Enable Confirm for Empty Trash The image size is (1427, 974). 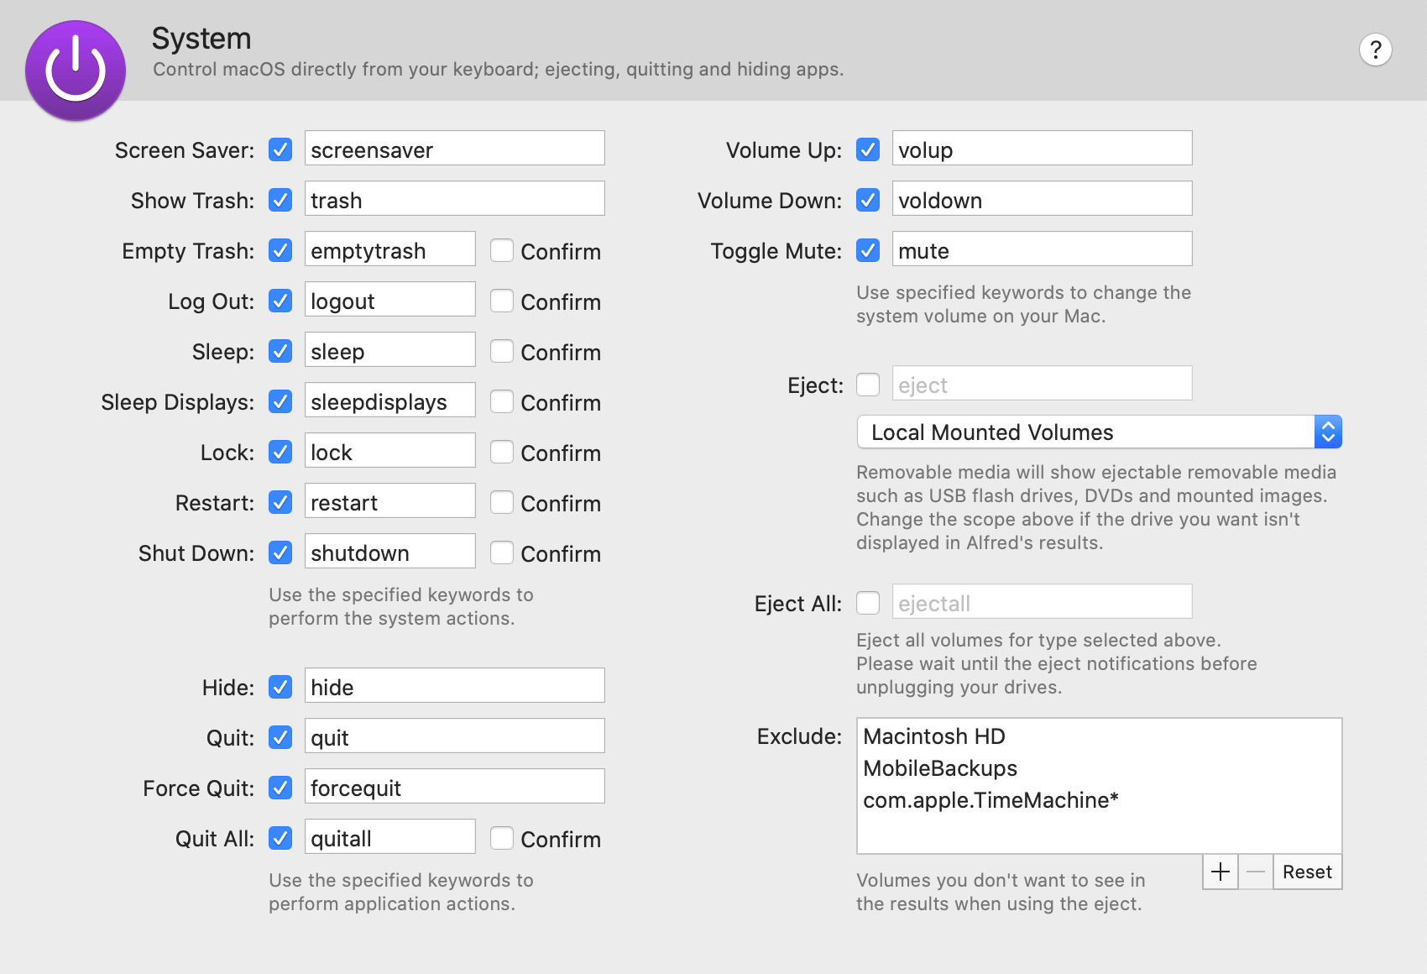(502, 250)
